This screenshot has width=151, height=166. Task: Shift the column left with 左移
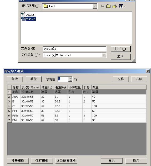(x=121, y=79)
